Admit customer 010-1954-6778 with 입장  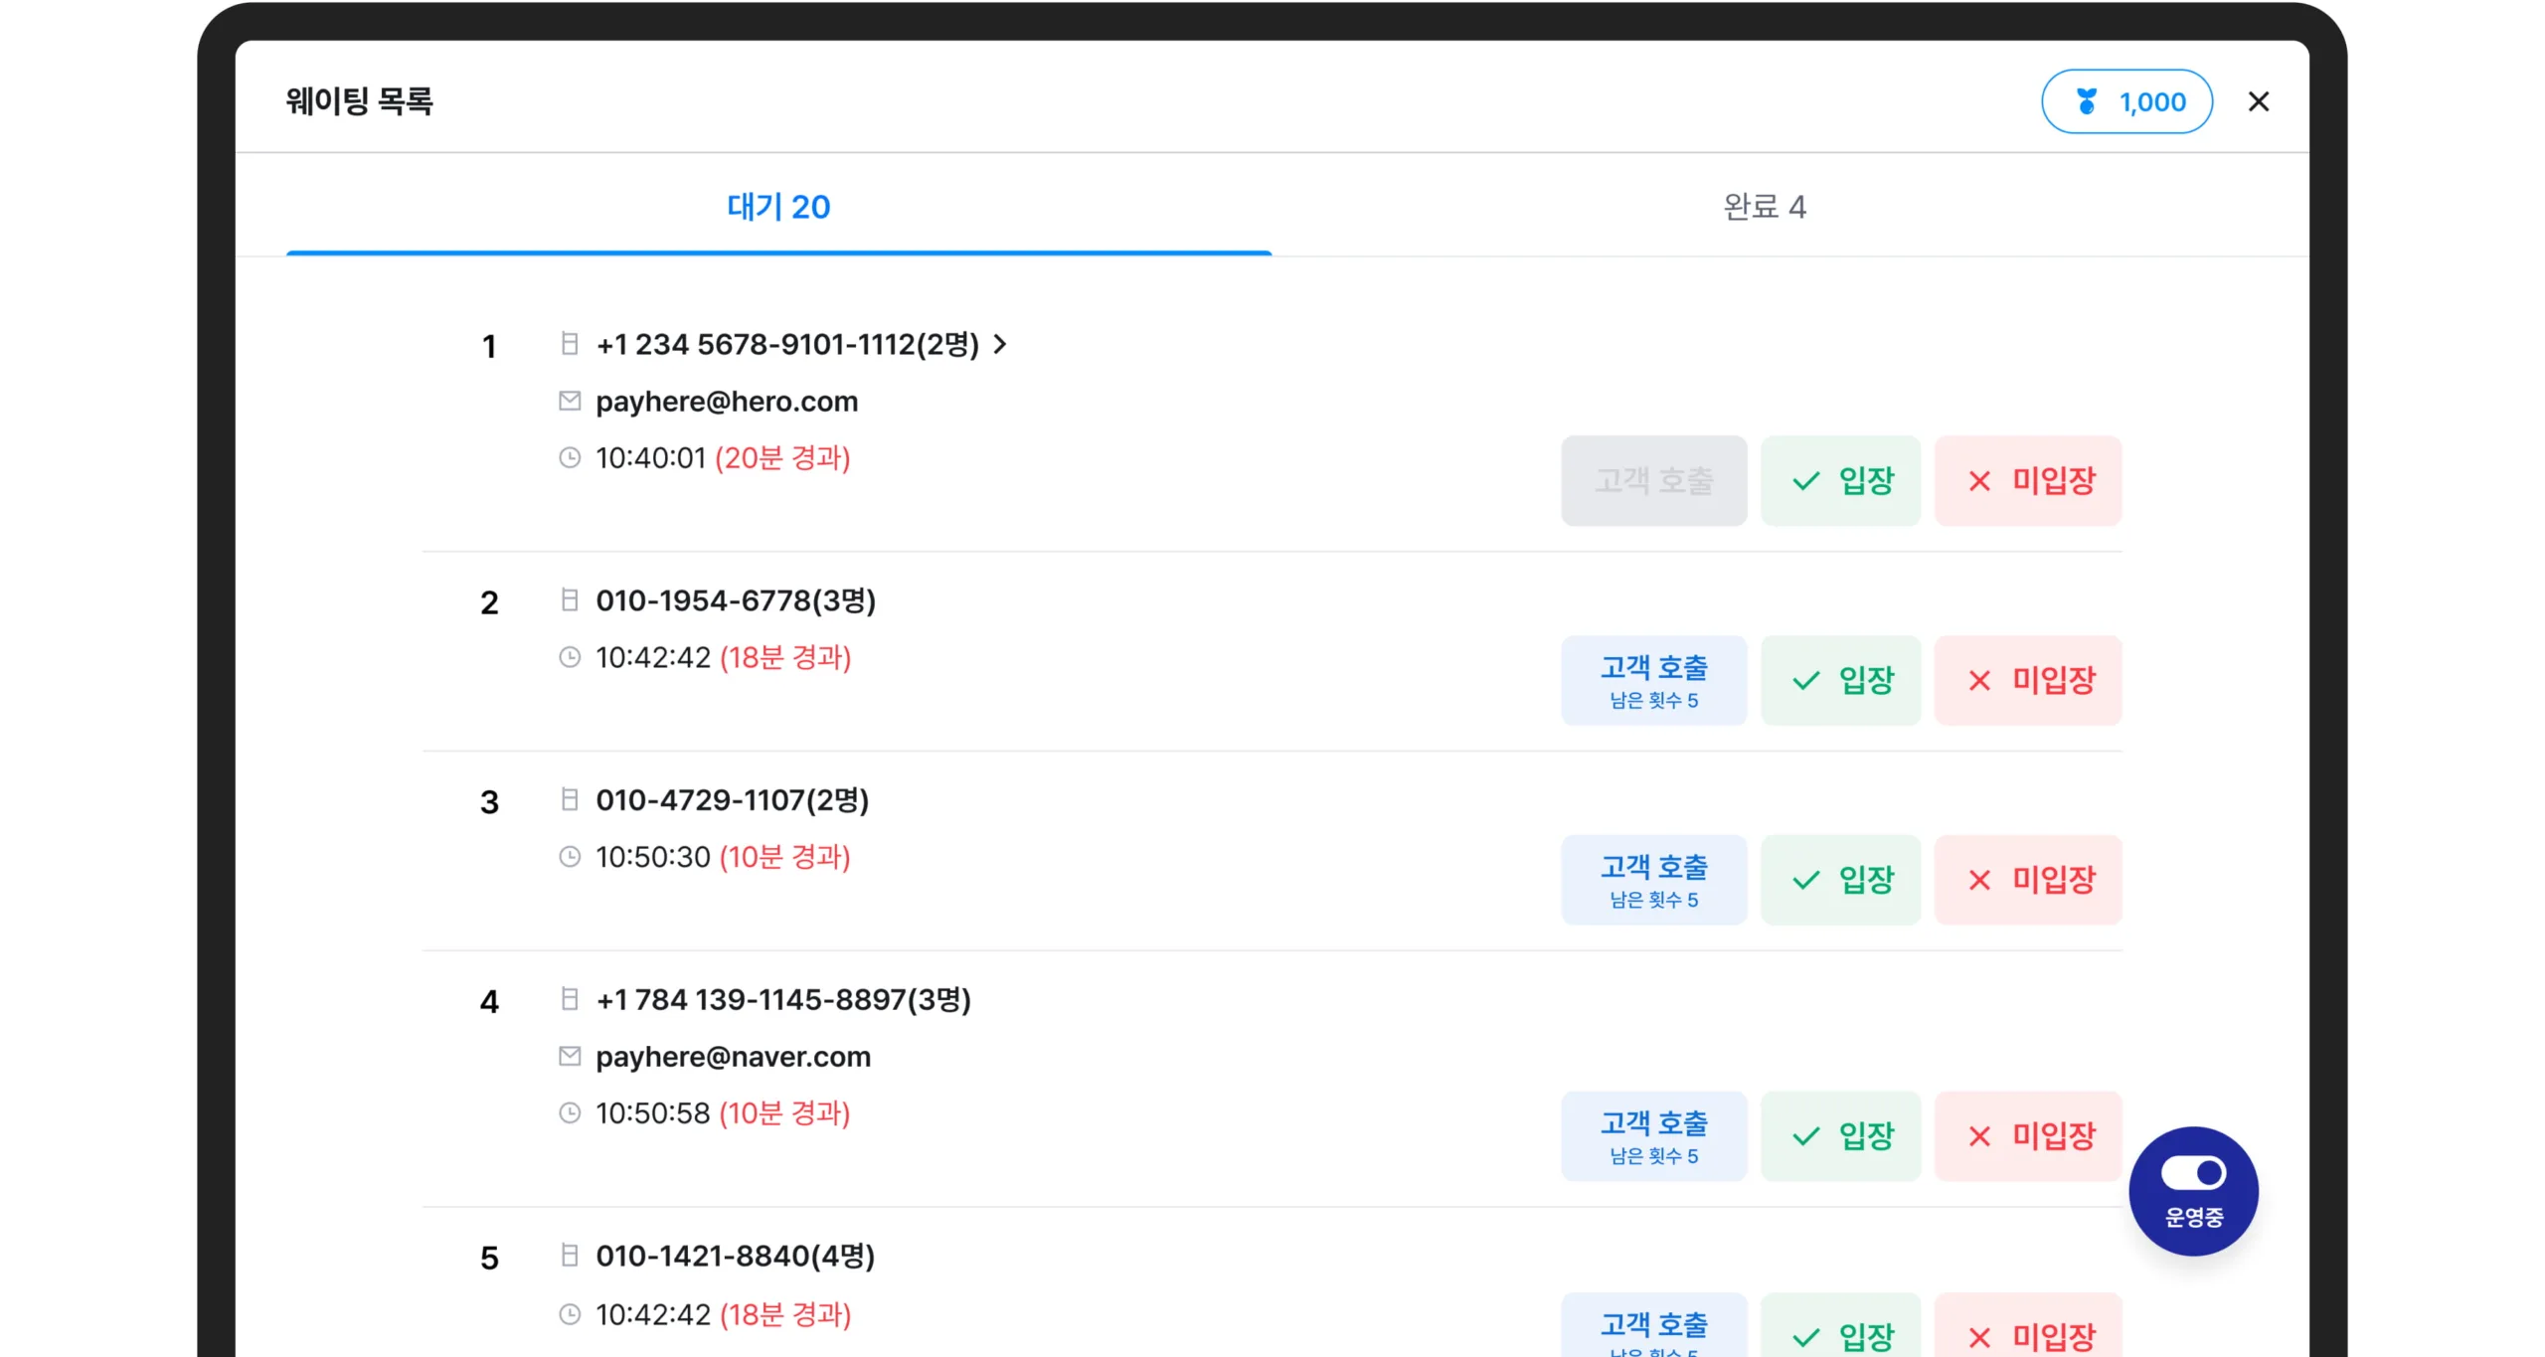click(x=1840, y=681)
